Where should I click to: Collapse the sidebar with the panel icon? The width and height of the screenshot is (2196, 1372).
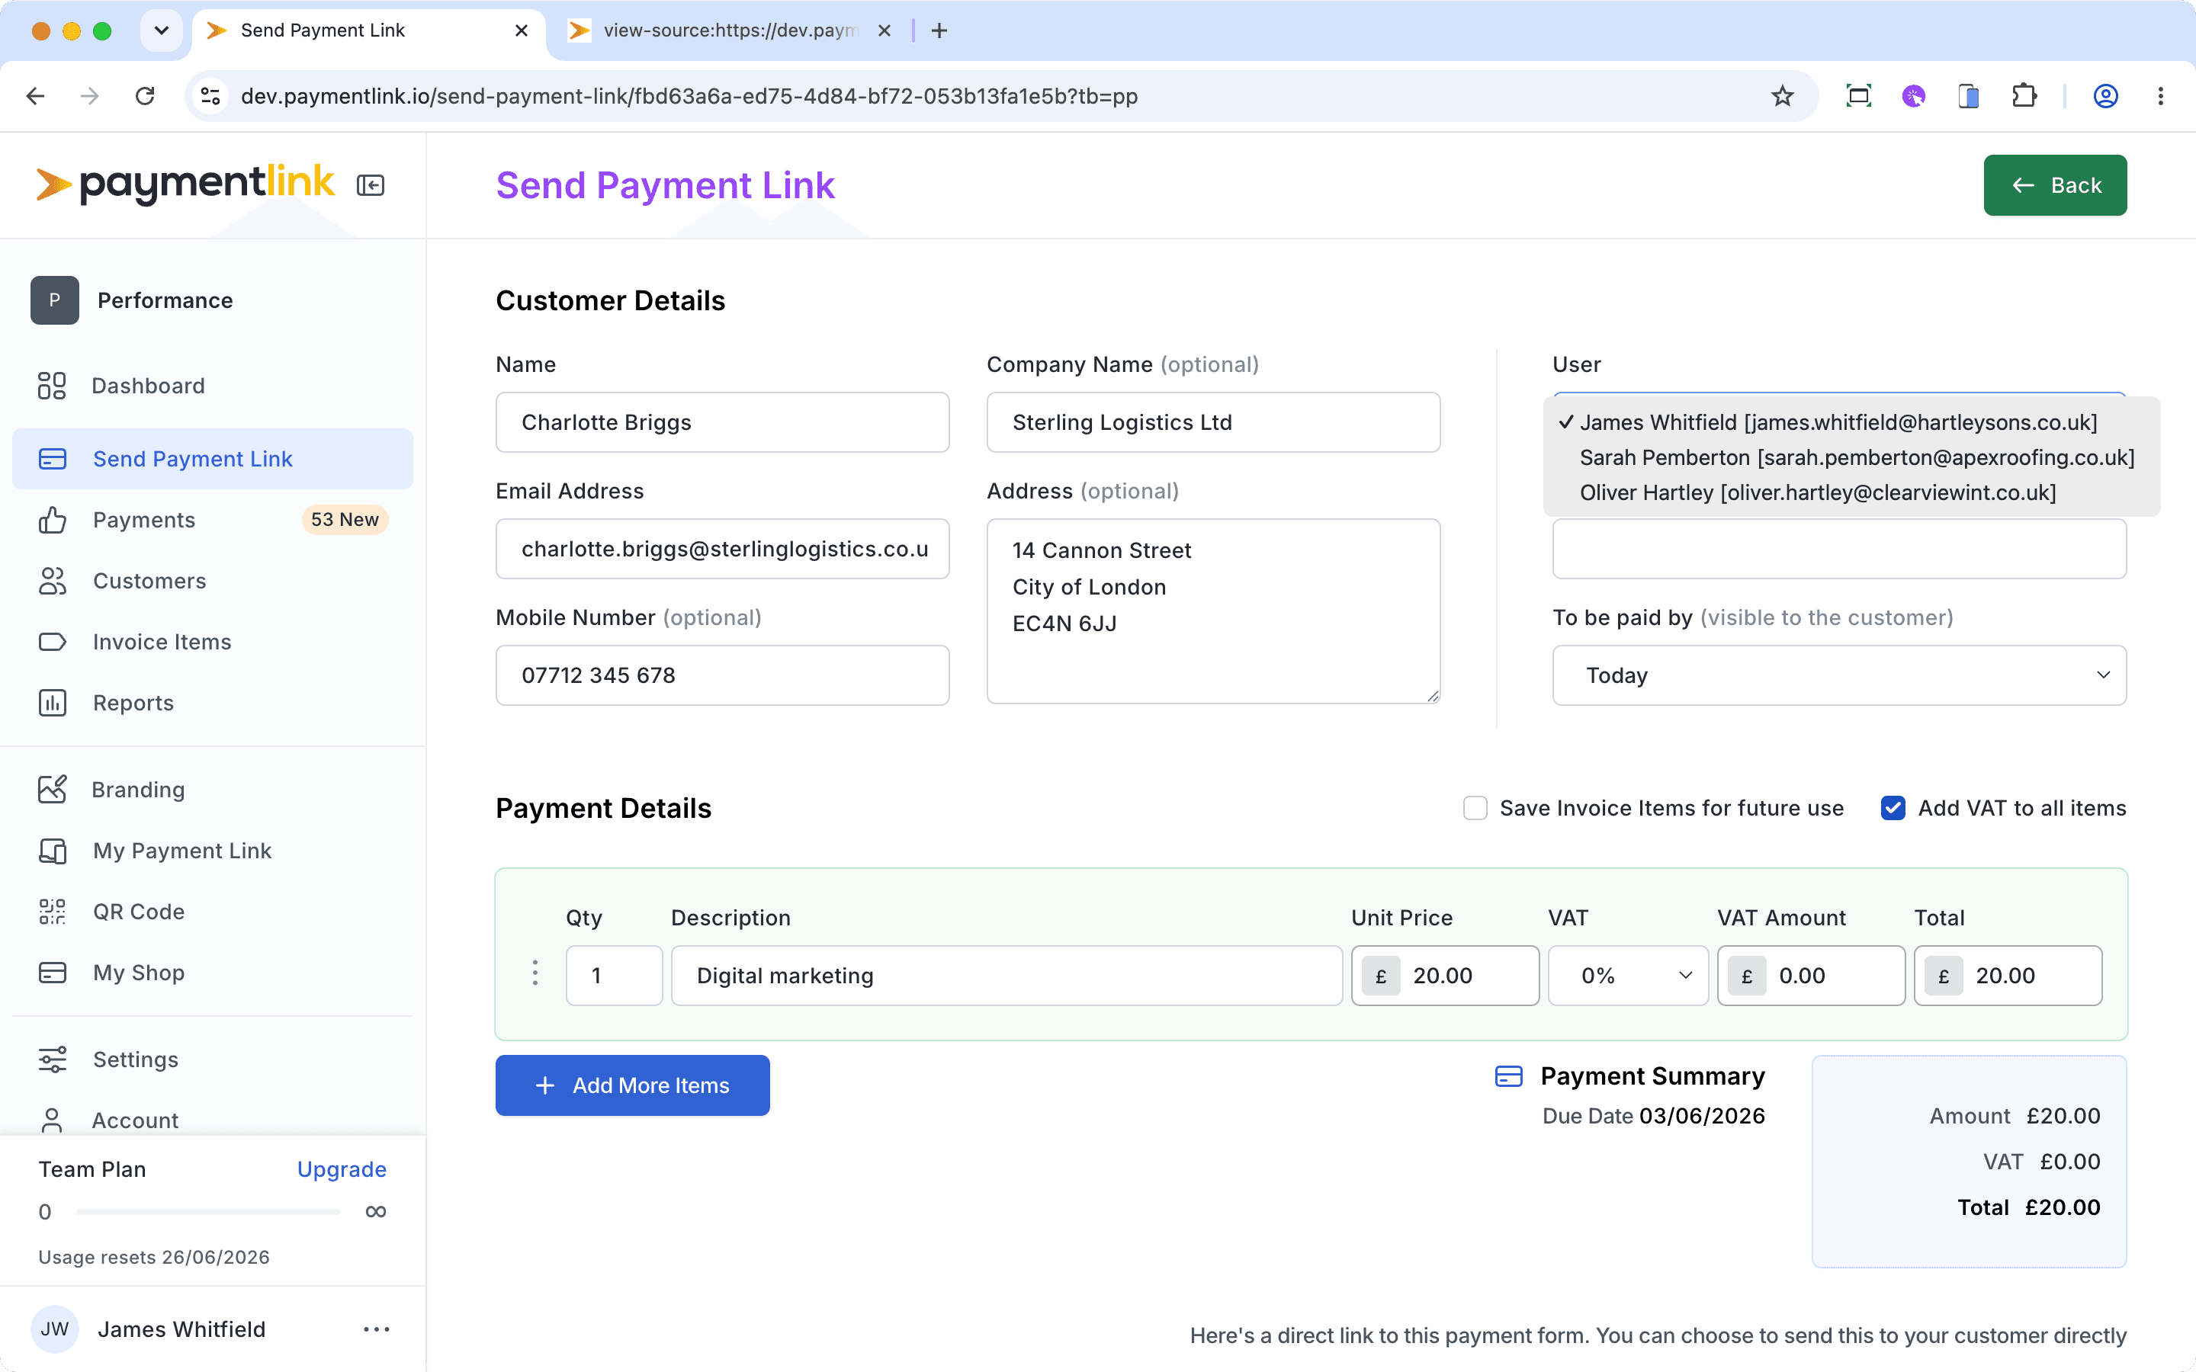[371, 185]
